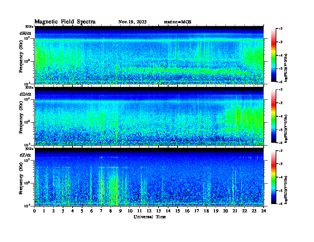Click the "32Hz" label atop the dZ/dt panel

(x=29, y=149)
